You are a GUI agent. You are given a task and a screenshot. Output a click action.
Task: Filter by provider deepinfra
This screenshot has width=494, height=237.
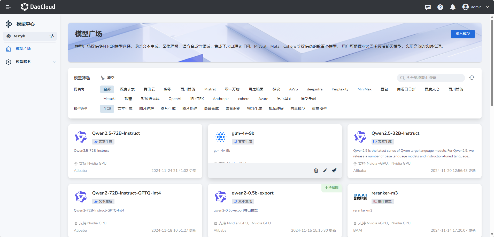315,89
